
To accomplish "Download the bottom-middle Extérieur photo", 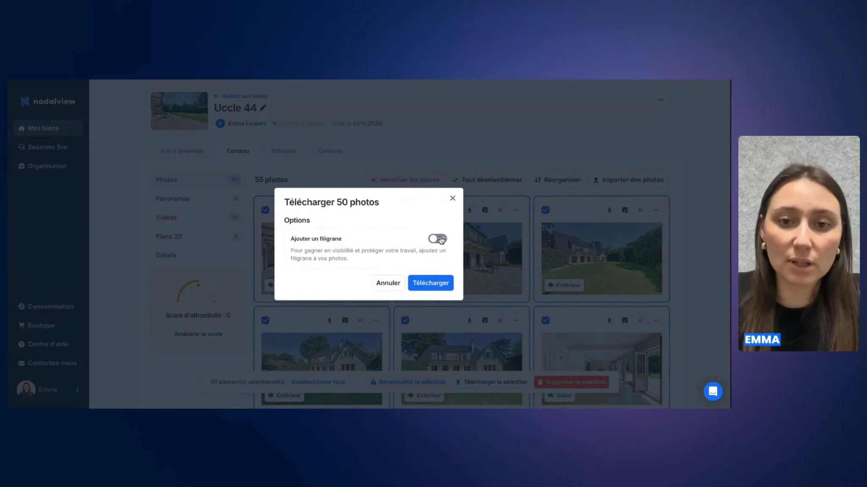I will [469, 320].
